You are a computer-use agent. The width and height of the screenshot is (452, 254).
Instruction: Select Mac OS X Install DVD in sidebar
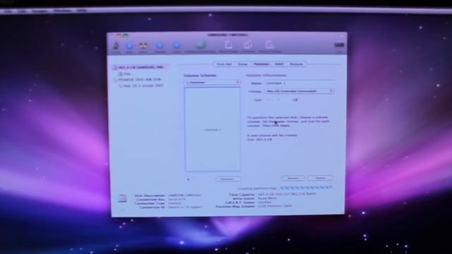[141, 85]
